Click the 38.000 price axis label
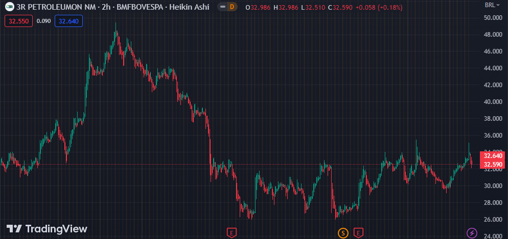 493,119
